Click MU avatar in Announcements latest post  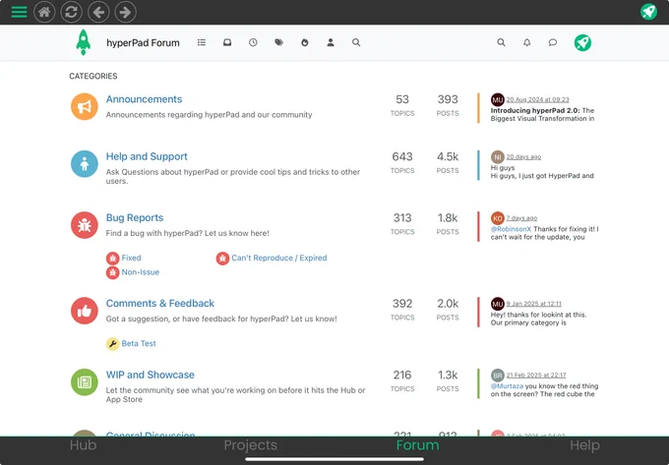tap(498, 99)
